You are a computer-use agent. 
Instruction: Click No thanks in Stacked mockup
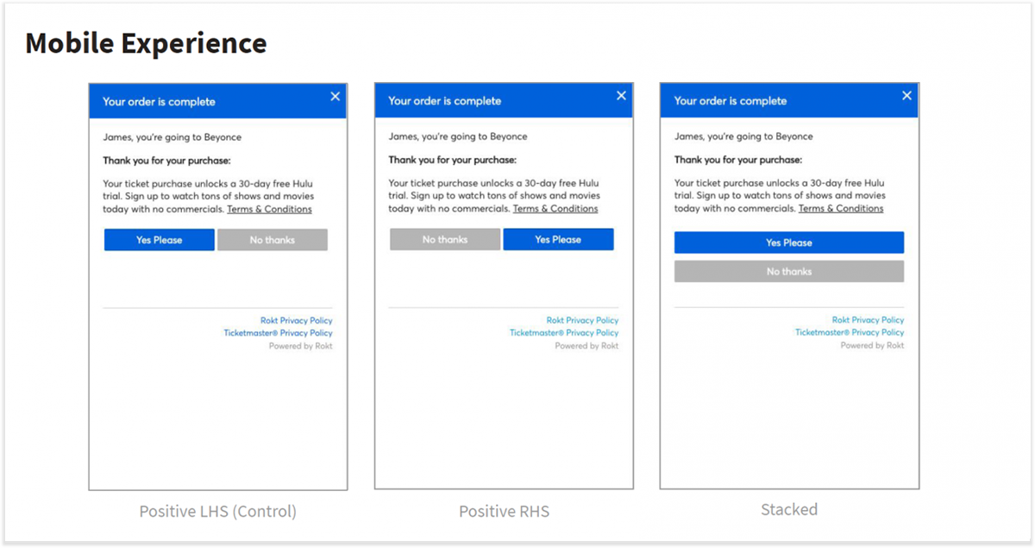click(x=789, y=271)
